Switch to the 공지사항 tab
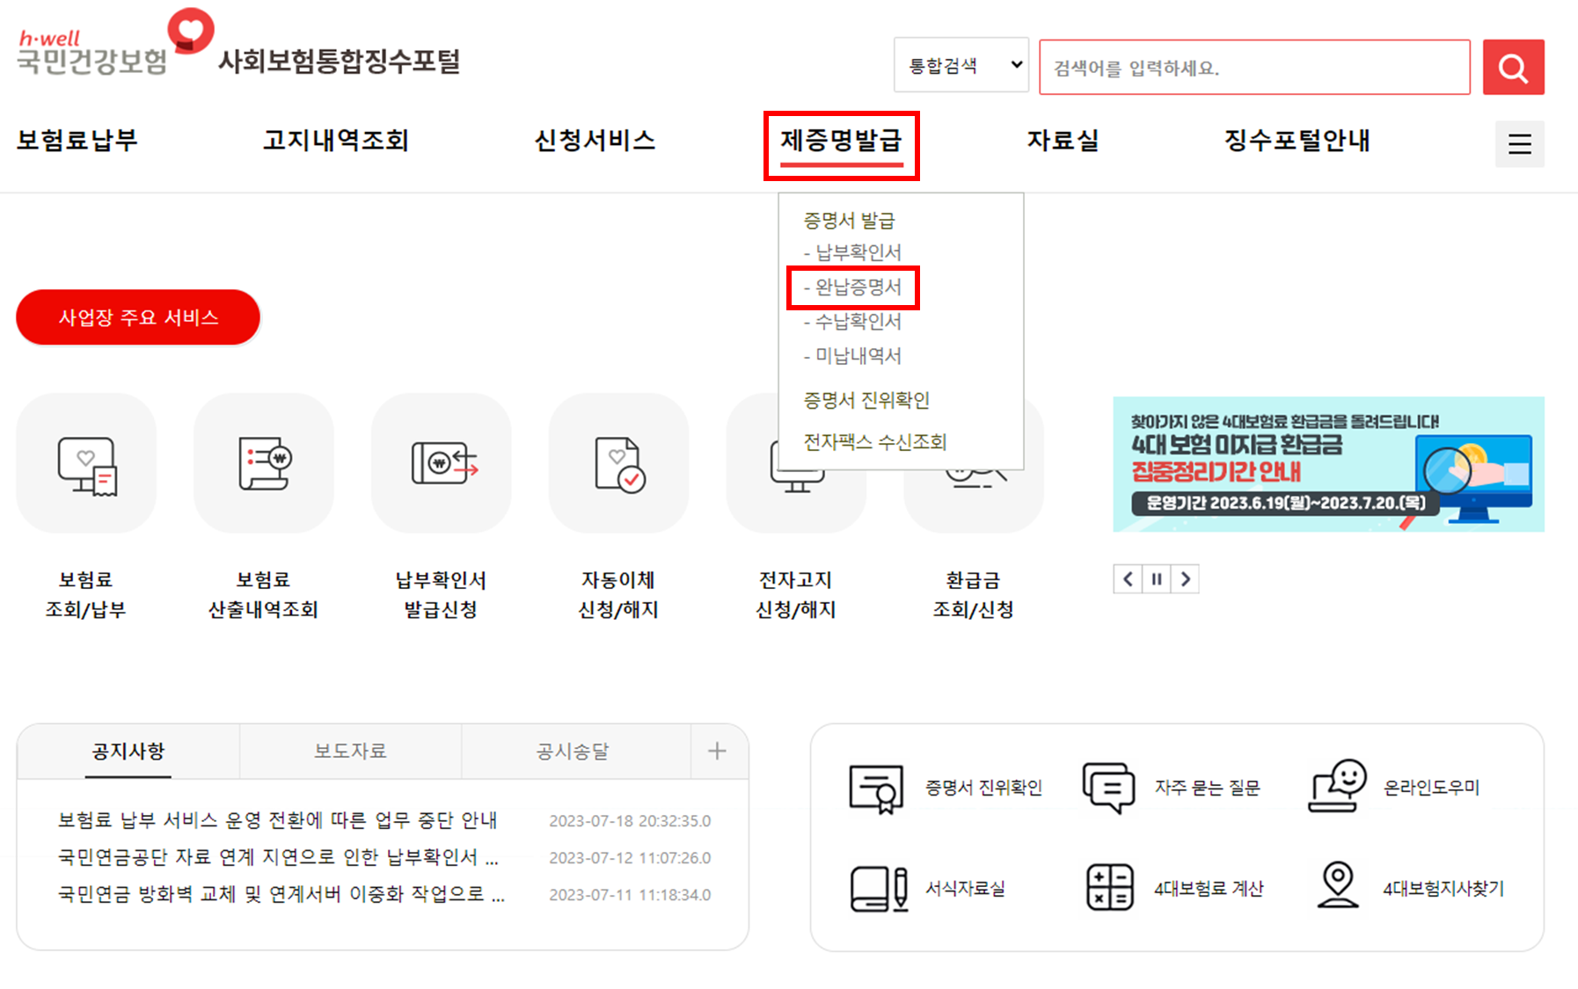Screen dimensions: 1578x989 pos(128,752)
